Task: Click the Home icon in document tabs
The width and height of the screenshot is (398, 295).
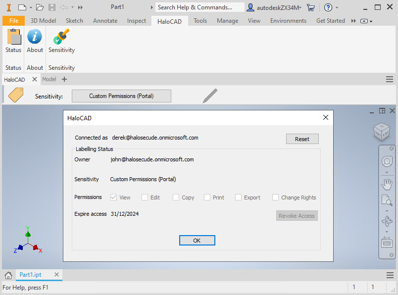Action: (8, 275)
